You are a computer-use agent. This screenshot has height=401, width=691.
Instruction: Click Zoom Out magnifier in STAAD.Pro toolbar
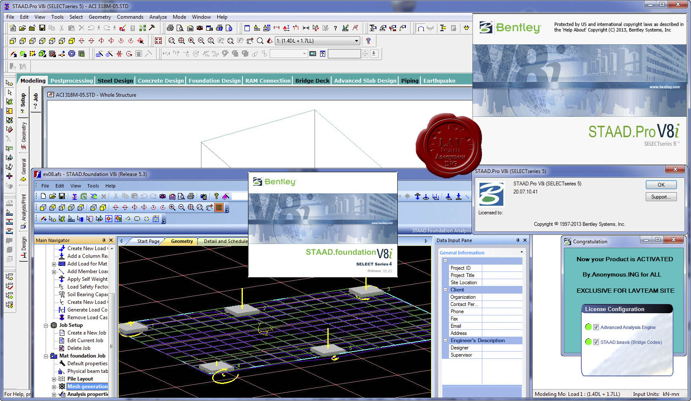[x=201, y=41]
